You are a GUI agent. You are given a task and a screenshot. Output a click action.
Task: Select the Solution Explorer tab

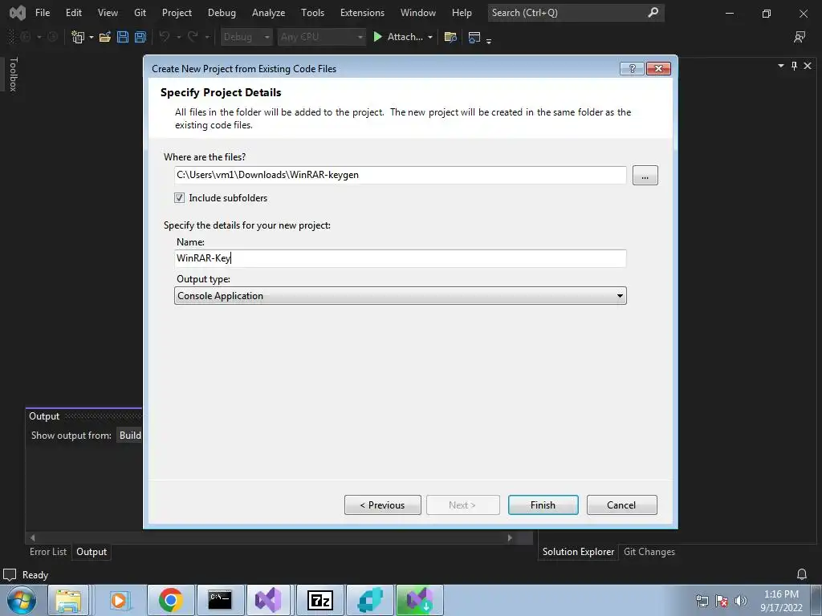[x=578, y=552]
